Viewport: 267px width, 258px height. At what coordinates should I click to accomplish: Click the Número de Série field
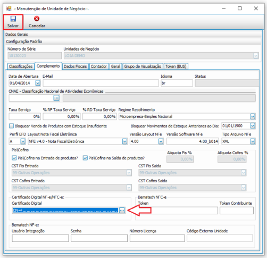tap(35, 56)
